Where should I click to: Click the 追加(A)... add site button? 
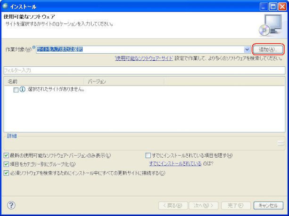[268, 49]
